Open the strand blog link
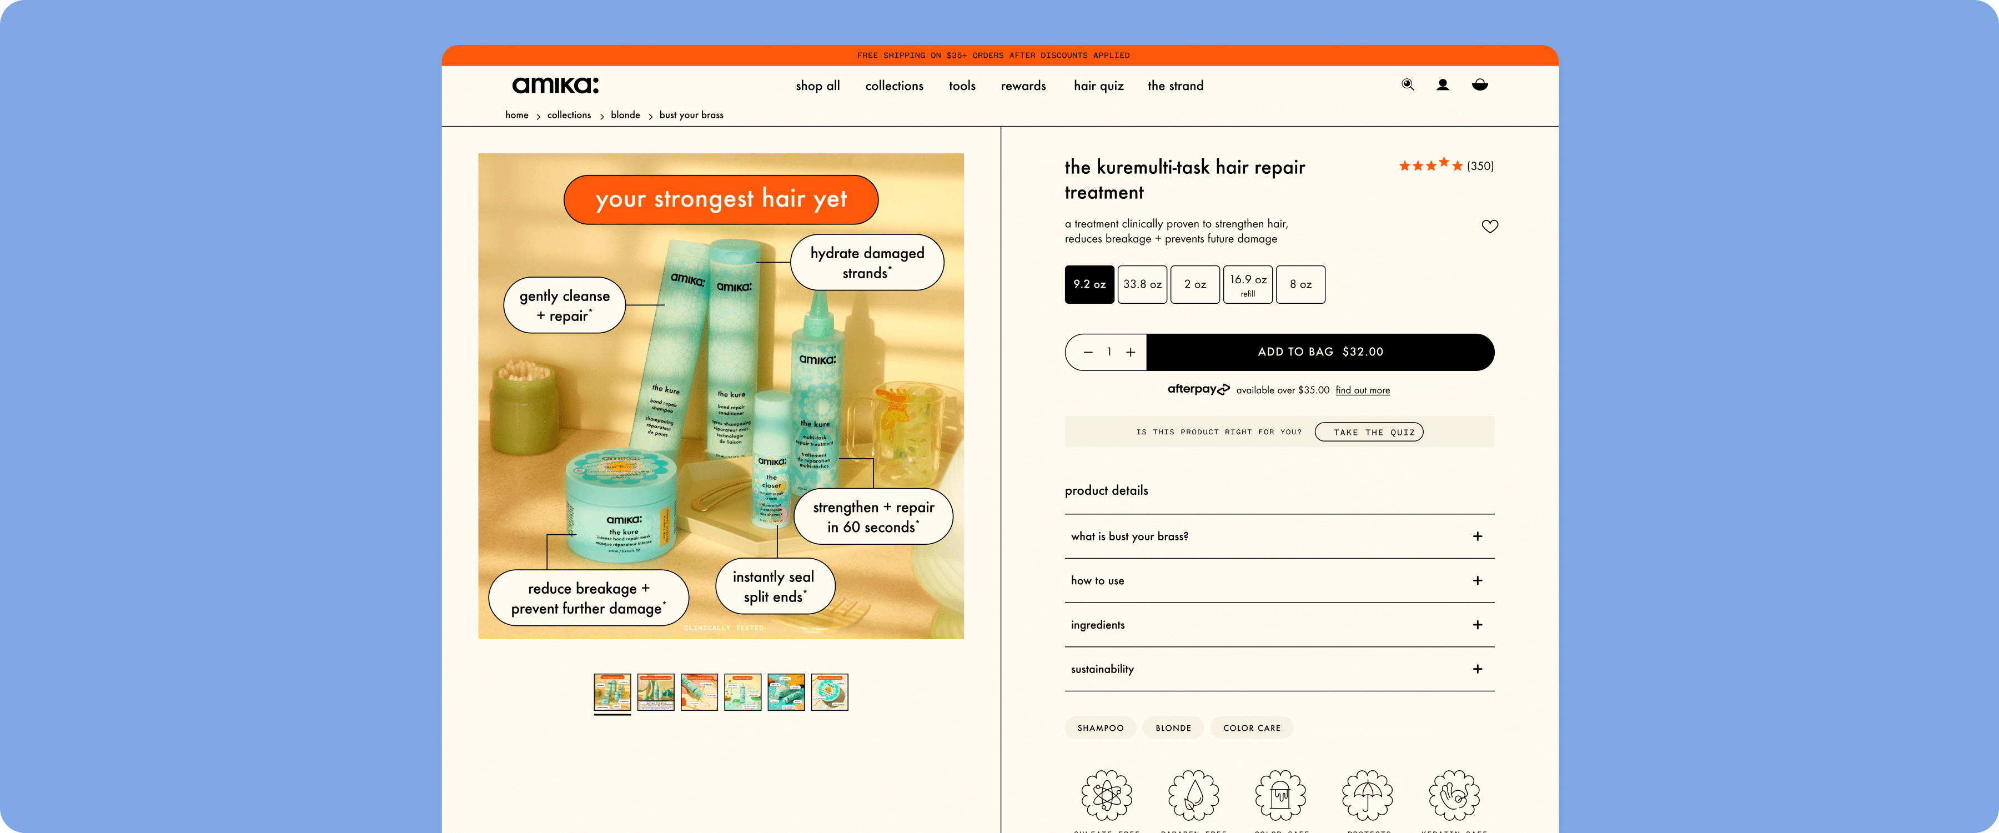 point(1175,86)
